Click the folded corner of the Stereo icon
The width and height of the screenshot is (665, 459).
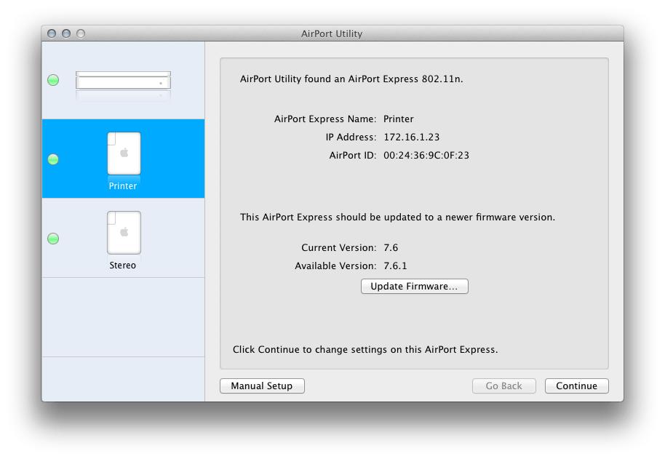tap(111, 216)
